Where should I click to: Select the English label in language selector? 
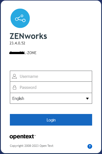[18, 99]
